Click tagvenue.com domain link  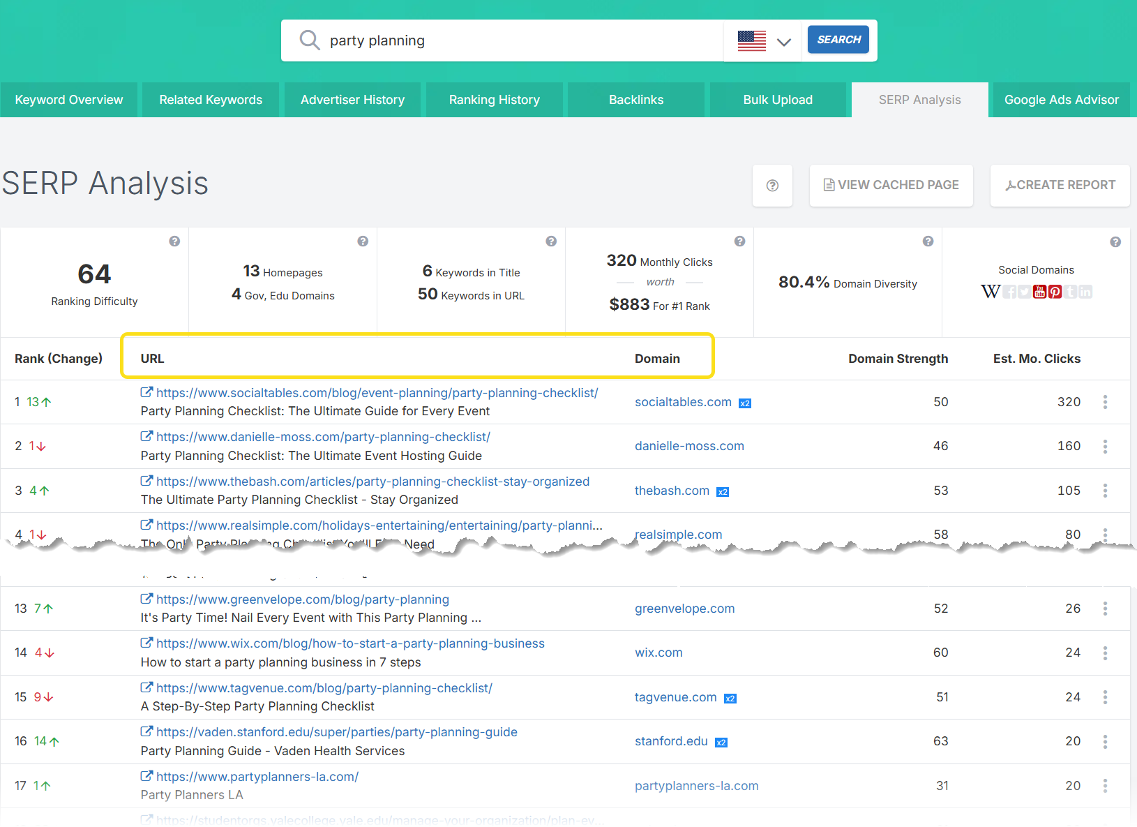[675, 697]
